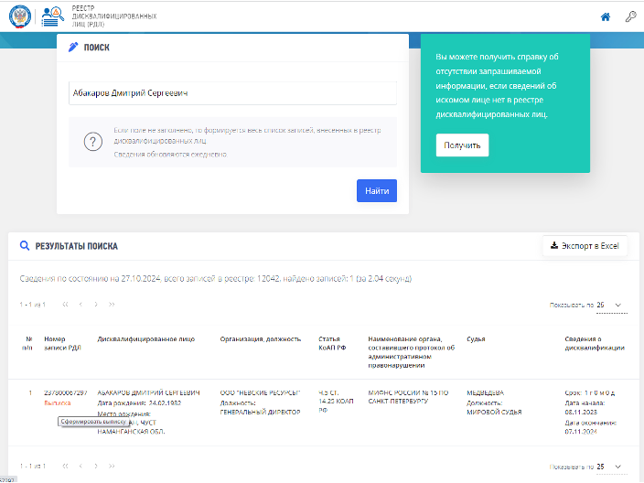The image size is (644, 483).
Task: Click the FNS emblem logo
Action: tap(17, 16)
